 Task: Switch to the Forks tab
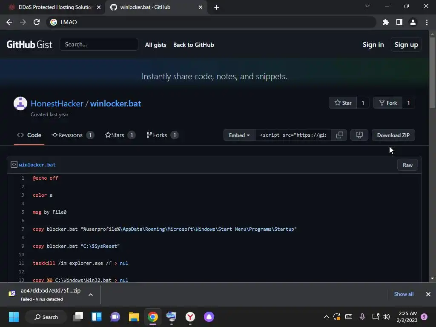pos(162,135)
